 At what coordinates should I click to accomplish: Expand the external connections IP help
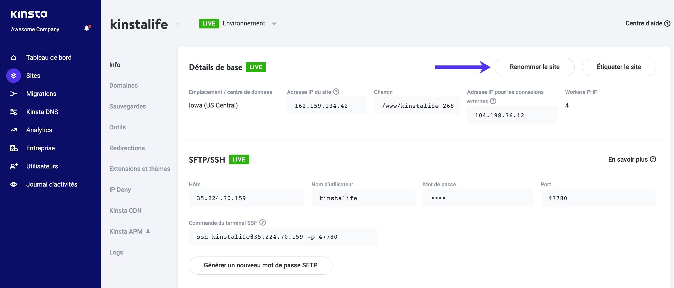(493, 101)
